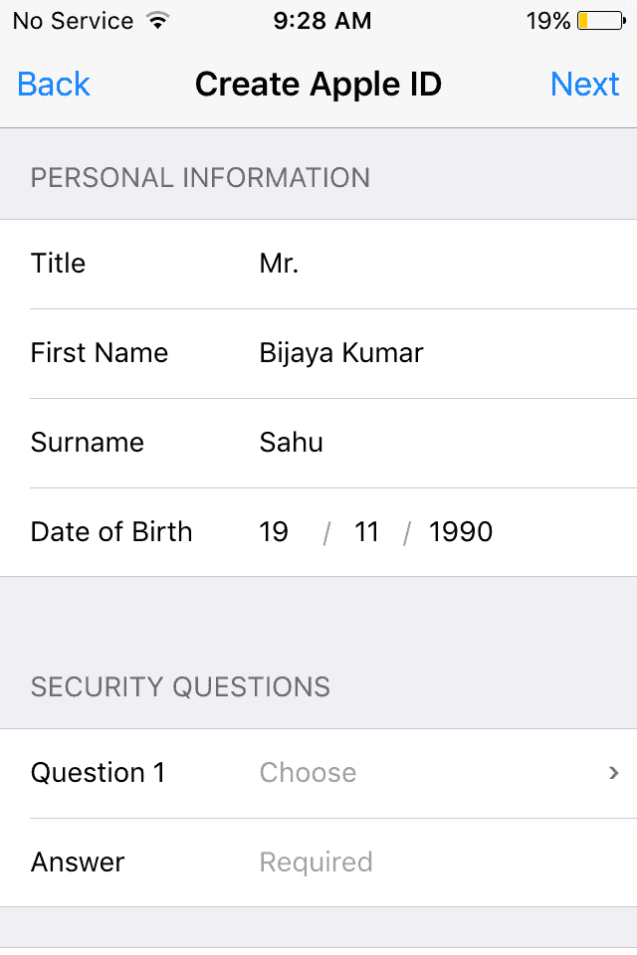
Task: Go Back to the previous screen
Action: (54, 84)
